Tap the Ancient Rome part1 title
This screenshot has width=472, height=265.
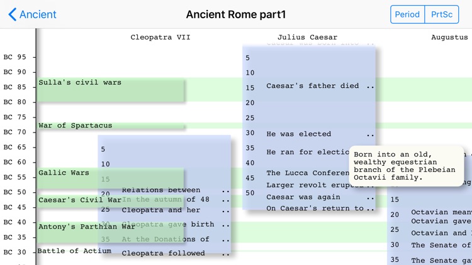click(x=236, y=14)
